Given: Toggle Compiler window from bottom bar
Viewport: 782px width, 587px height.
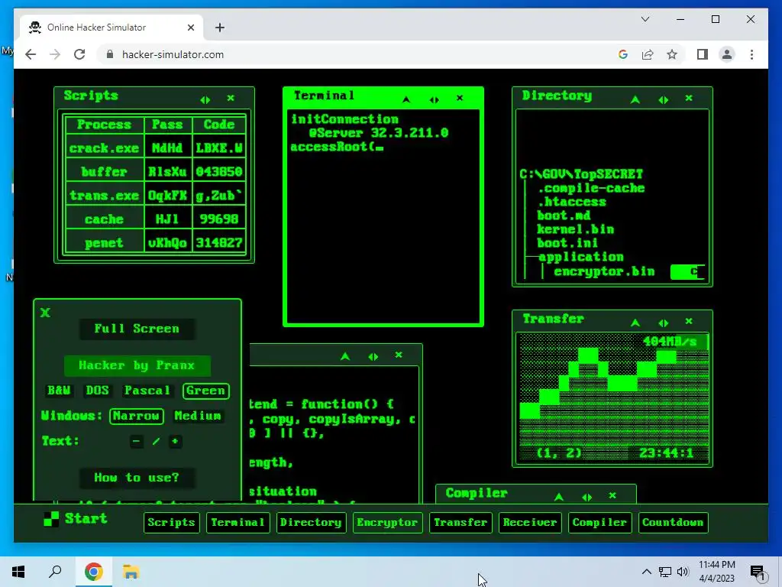Looking at the screenshot, I should pos(600,523).
